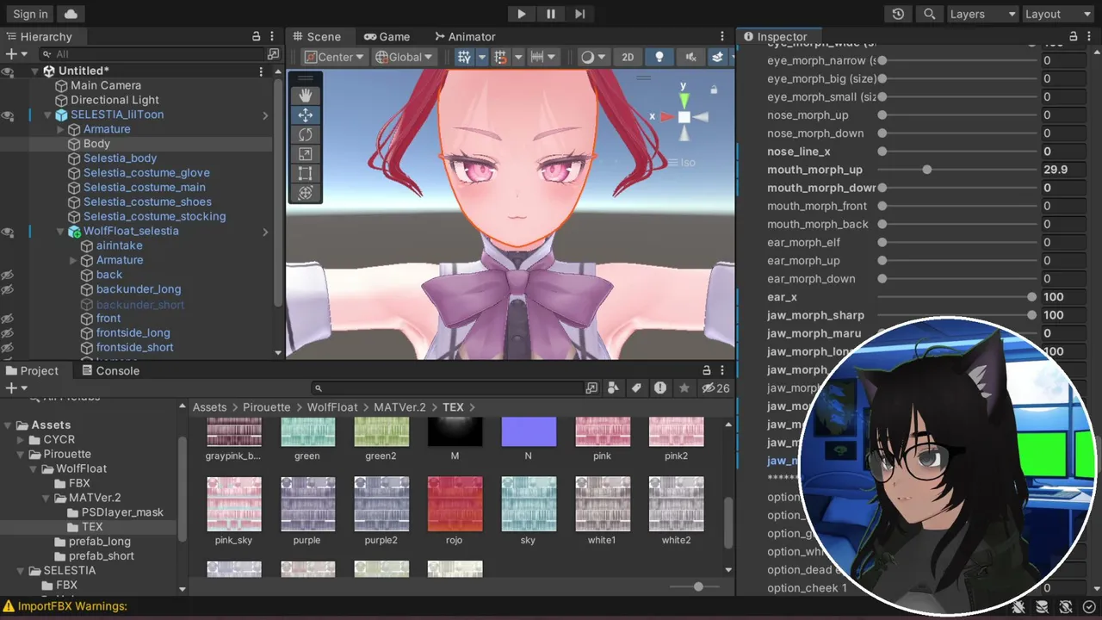Toggle grid snapping in Scene toolbar
Image resolution: width=1102 pixels, height=620 pixels.
[500, 57]
